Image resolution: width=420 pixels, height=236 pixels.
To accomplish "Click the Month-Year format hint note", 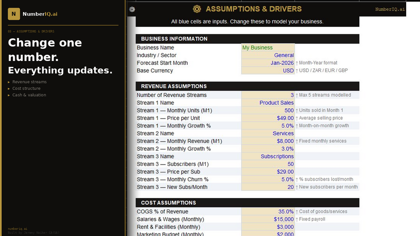I will tap(316, 63).
